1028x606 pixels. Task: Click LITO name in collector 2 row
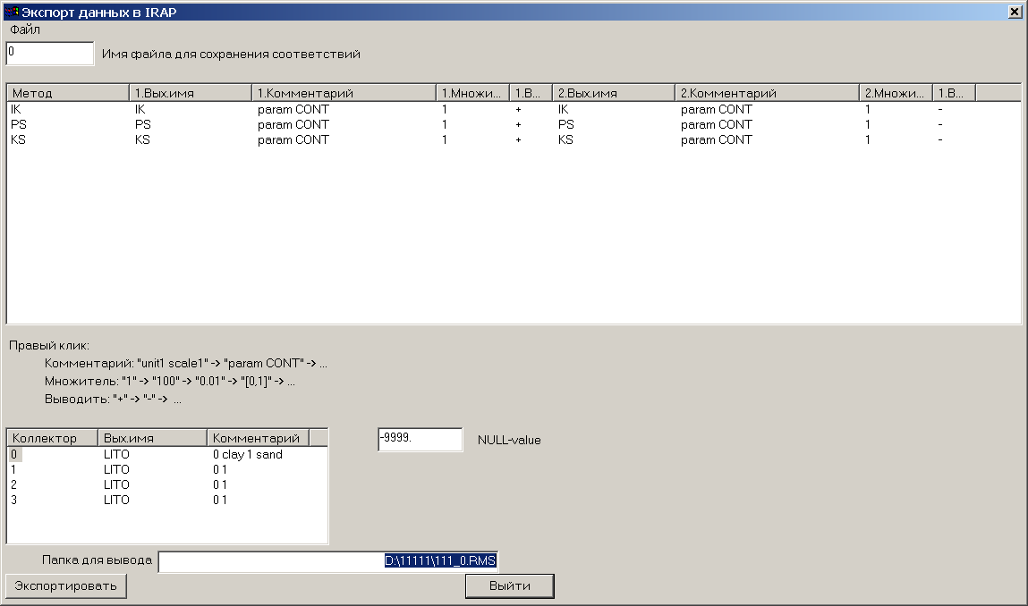point(116,484)
